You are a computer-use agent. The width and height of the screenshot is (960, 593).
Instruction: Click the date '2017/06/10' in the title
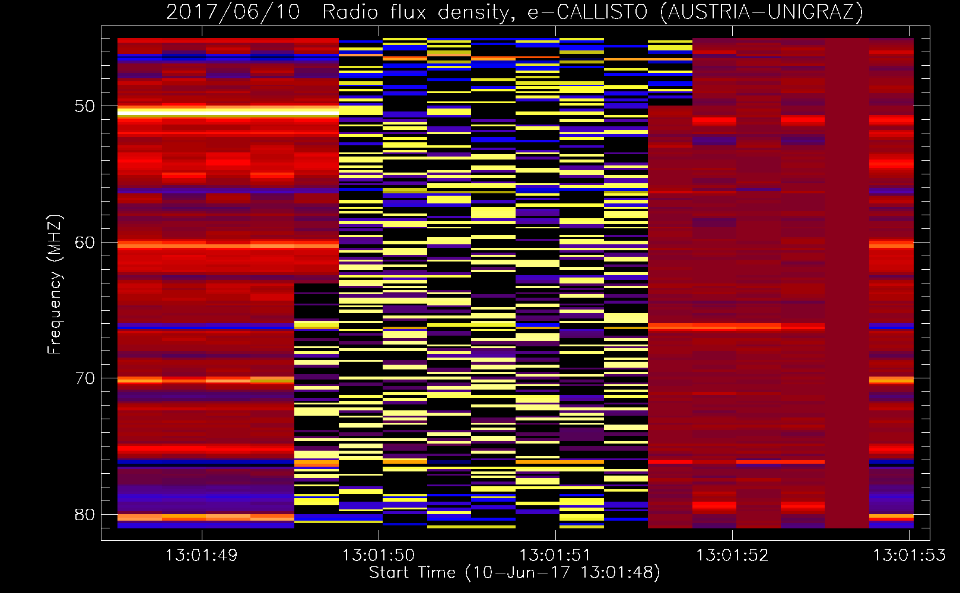point(233,12)
